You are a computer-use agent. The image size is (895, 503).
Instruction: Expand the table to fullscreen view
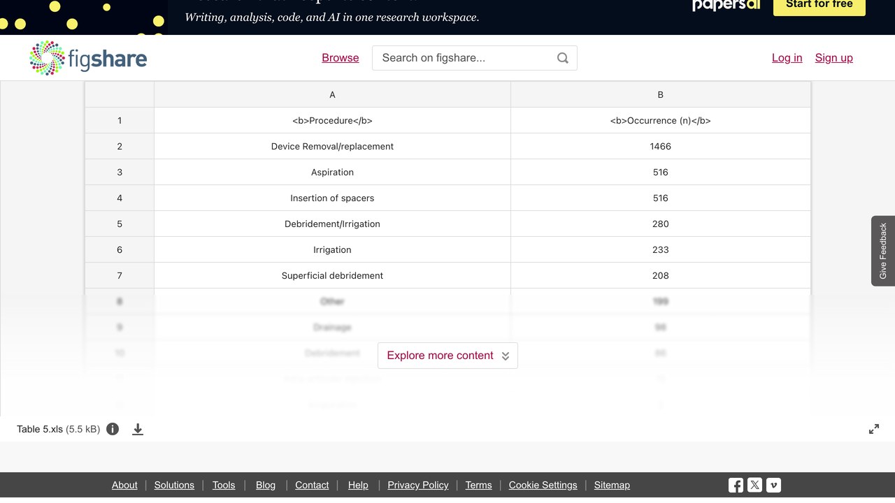[874, 429]
